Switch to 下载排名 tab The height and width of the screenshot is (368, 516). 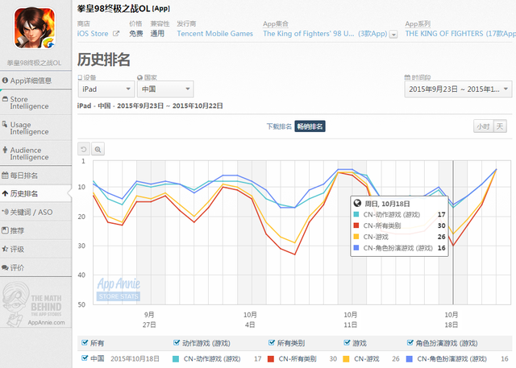(x=279, y=126)
